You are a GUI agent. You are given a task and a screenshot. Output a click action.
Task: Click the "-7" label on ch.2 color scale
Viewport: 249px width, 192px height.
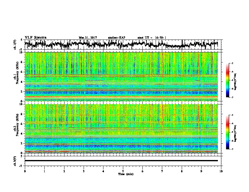click(232, 149)
